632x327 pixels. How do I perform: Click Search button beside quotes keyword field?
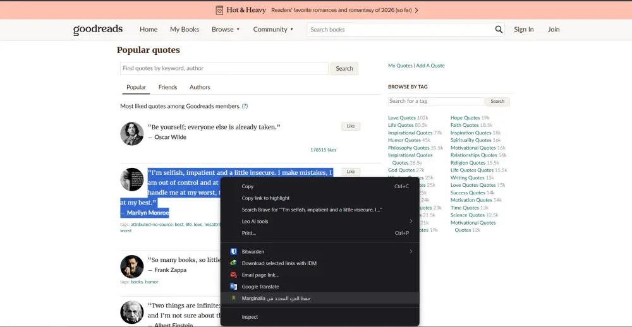pos(344,68)
